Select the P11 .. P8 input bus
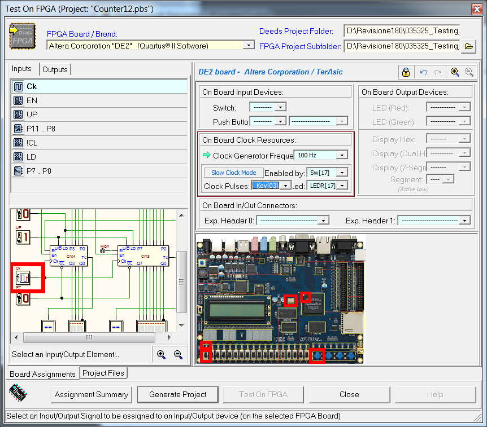The image size is (487, 427). click(99, 129)
